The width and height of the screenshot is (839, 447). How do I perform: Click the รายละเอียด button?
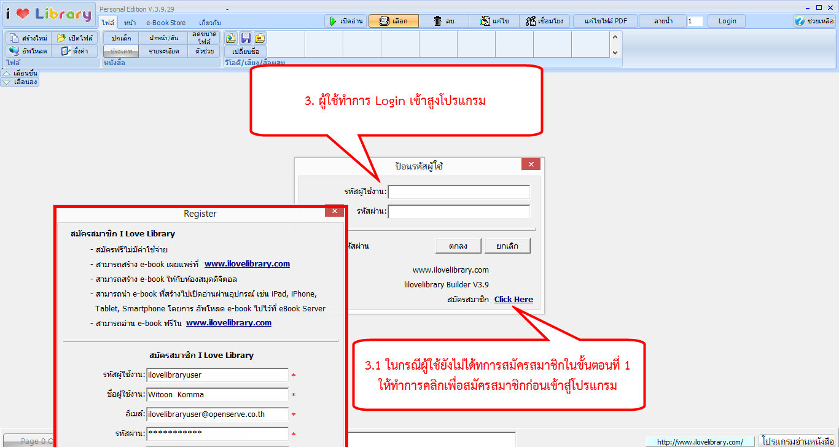[x=163, y=51]
